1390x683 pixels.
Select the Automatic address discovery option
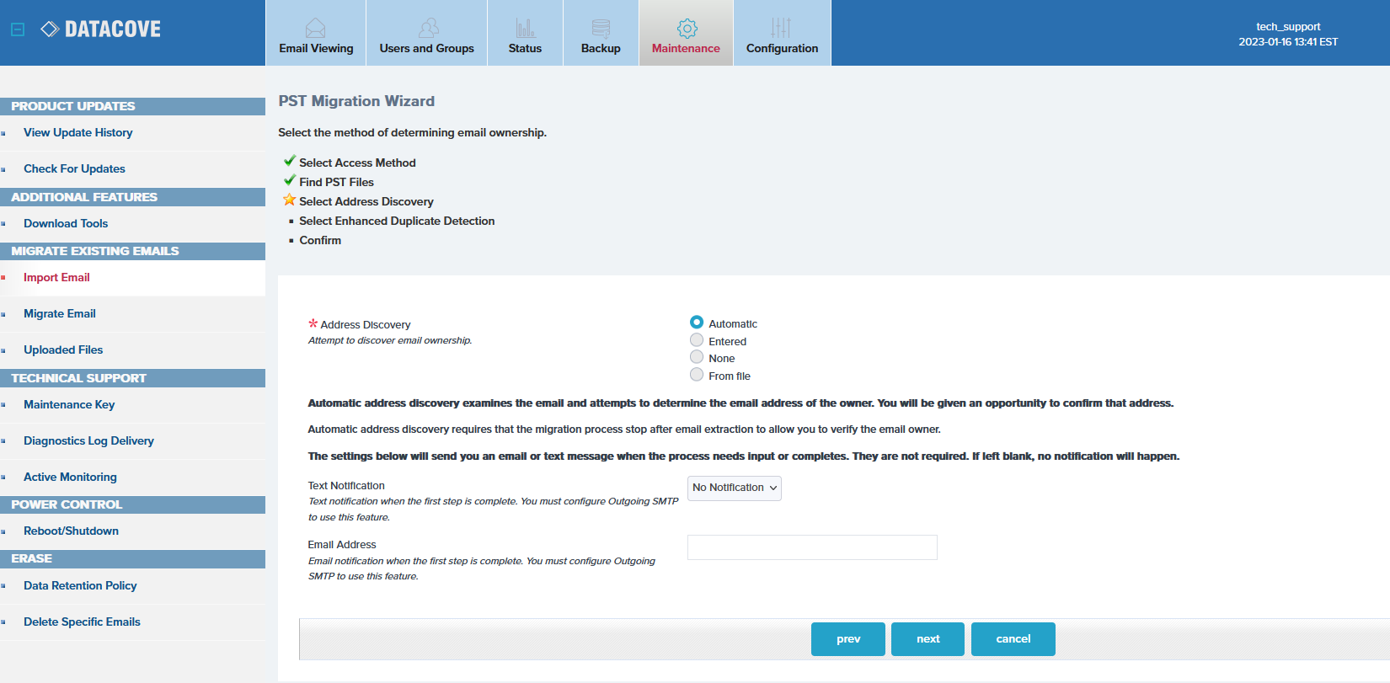coord(697,323)
